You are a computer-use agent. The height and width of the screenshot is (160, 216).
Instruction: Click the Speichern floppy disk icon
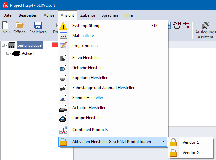pos(38,26)
